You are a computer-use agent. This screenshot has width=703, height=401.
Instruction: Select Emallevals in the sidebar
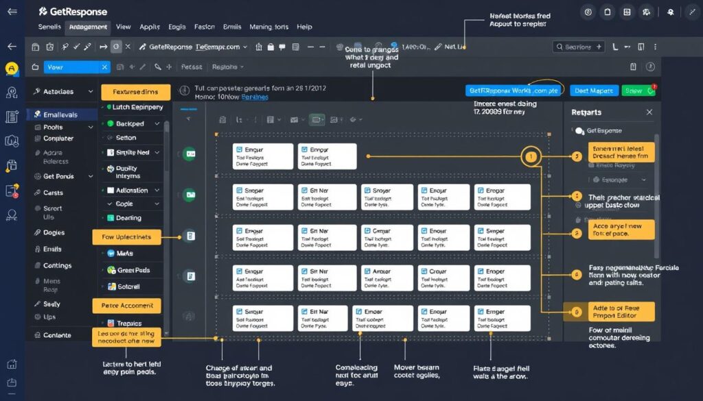(62, 114)
